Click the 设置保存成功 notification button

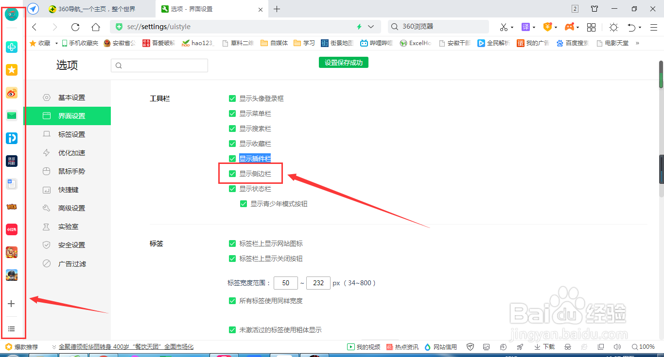(344, 62)
